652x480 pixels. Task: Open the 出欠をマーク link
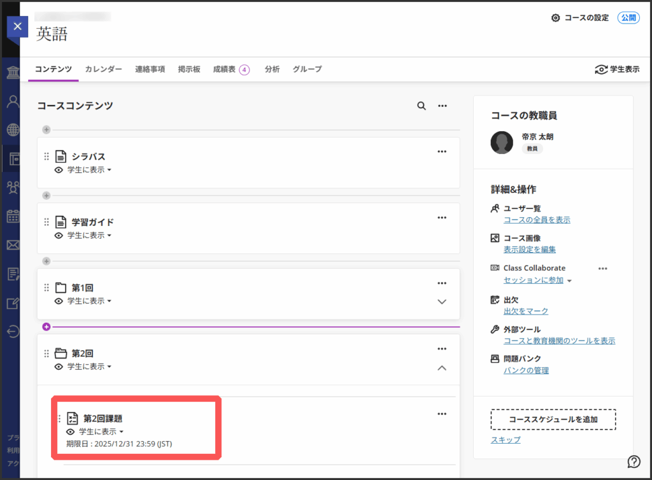pyautogui.click(x=525, y=311)
